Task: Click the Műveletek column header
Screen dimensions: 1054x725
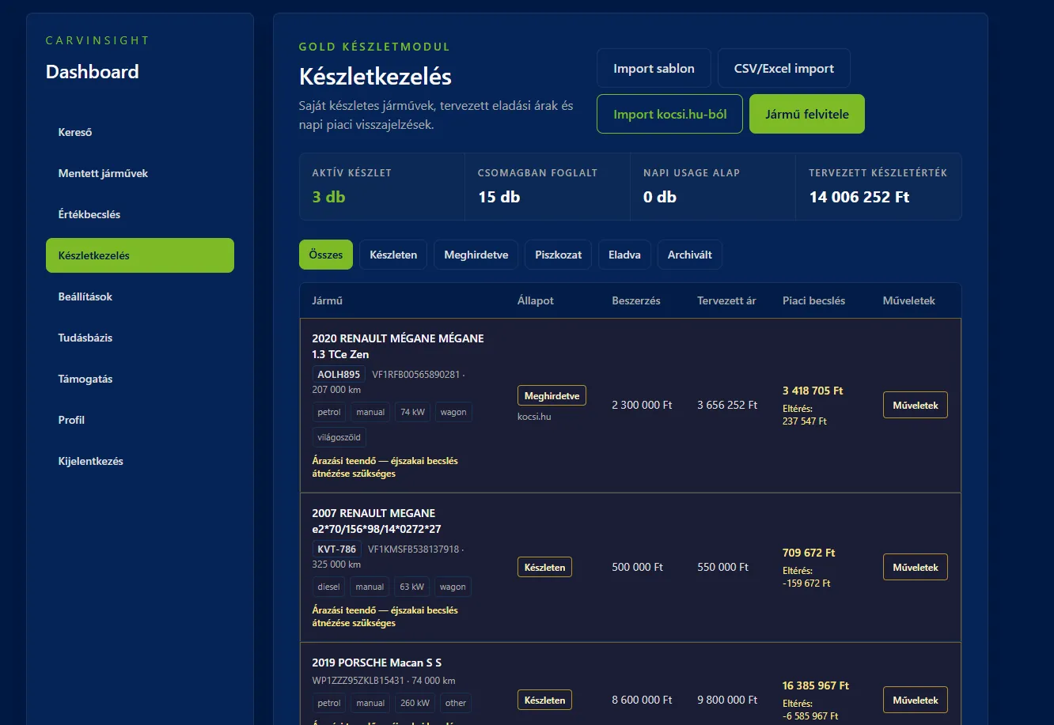Action: point(909,300)
